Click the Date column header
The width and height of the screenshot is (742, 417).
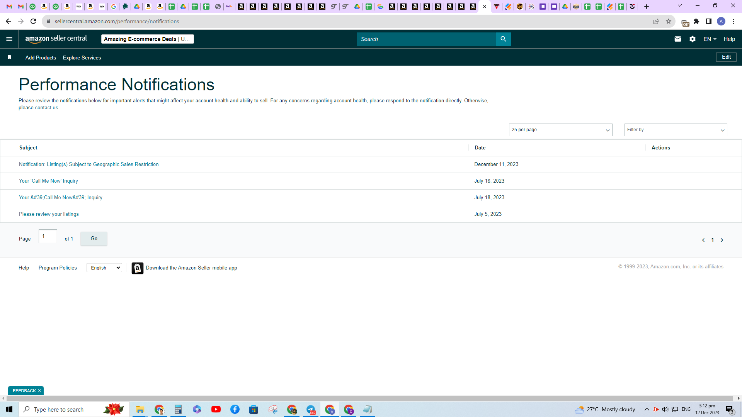480,148
